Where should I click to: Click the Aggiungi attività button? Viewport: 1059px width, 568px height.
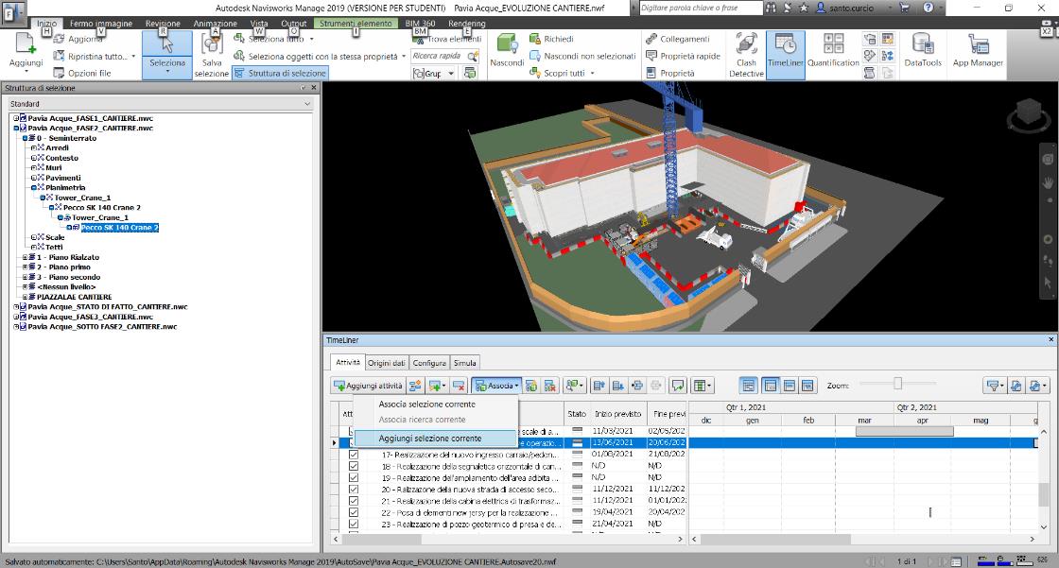coord(368,386)
